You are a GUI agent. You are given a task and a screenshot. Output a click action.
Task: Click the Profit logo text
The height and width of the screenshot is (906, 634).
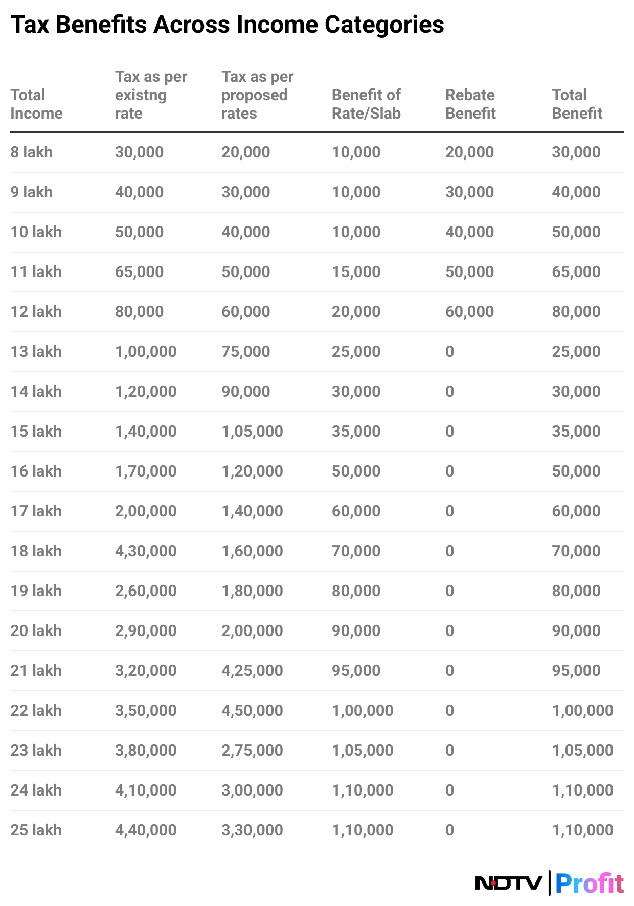(589, 883)
